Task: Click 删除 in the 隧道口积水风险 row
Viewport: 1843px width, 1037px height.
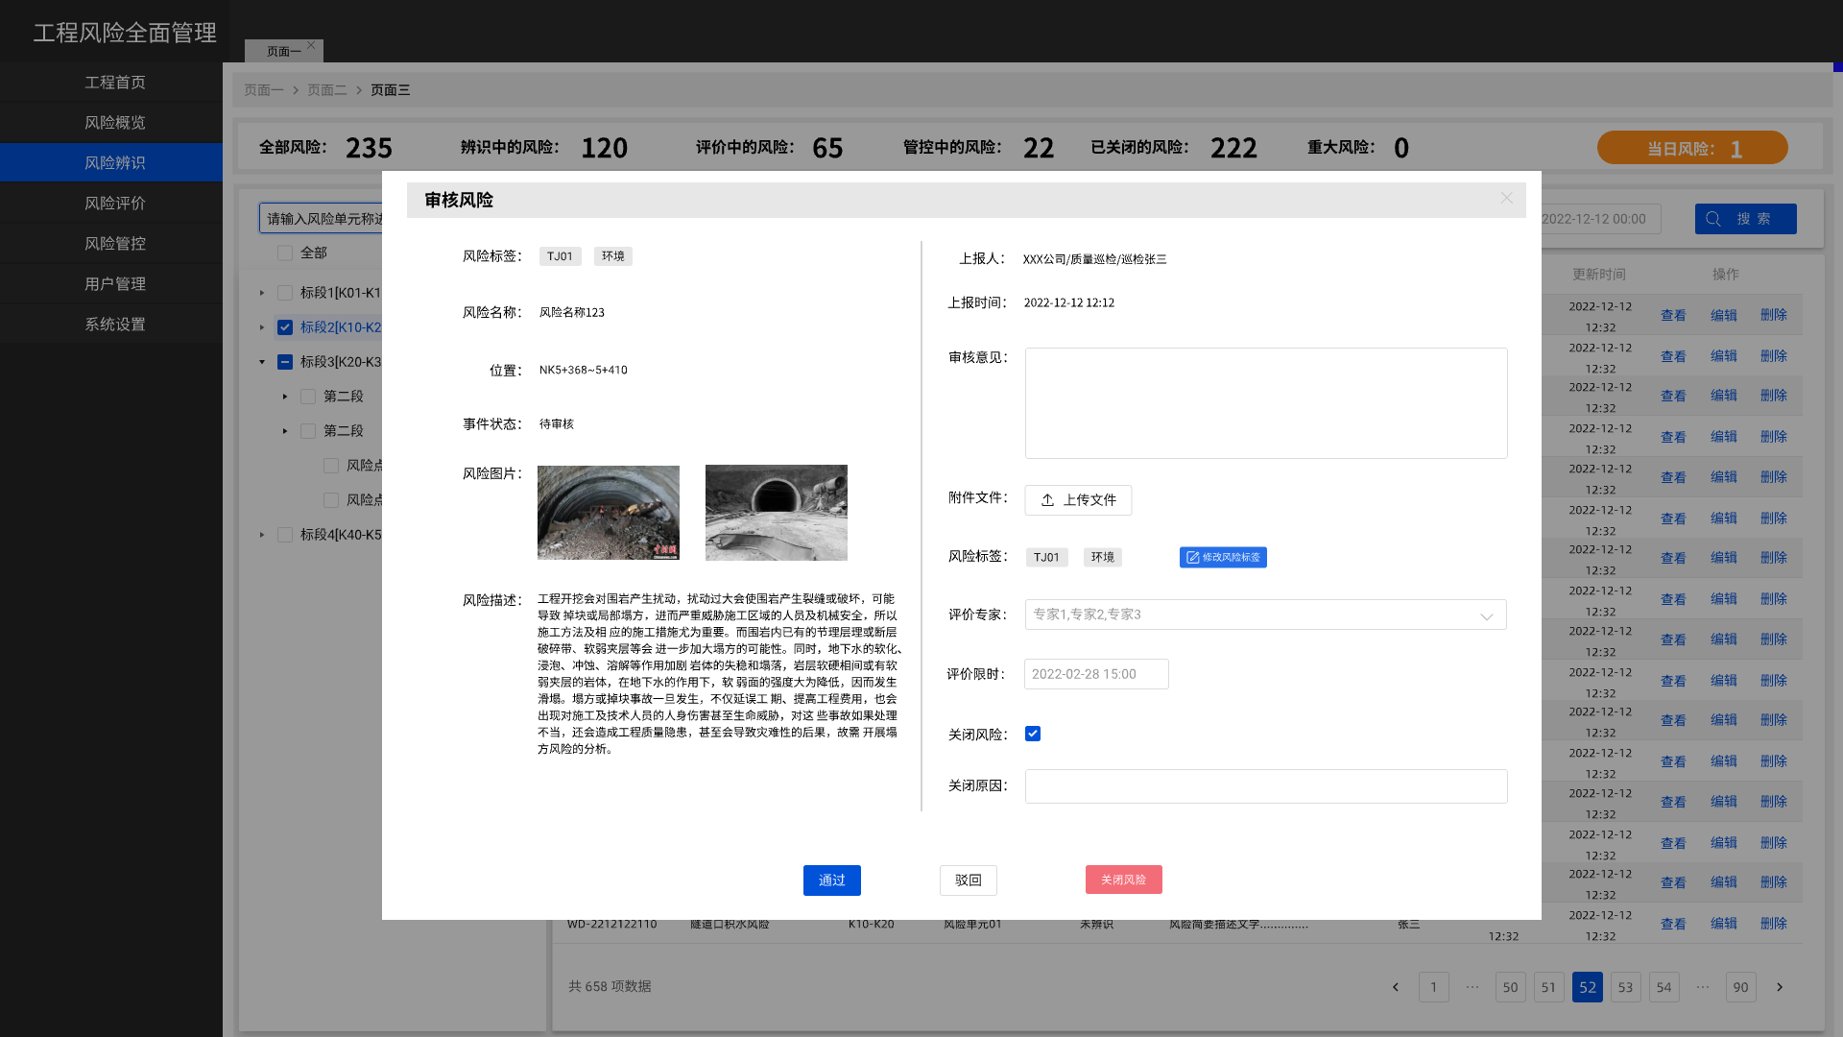Action: (x=1774, y=924)
